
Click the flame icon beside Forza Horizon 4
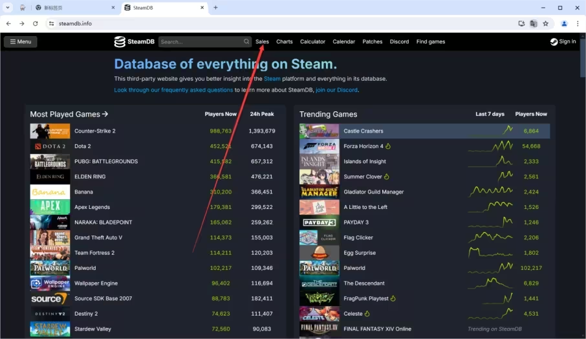[x=388, y=146]
